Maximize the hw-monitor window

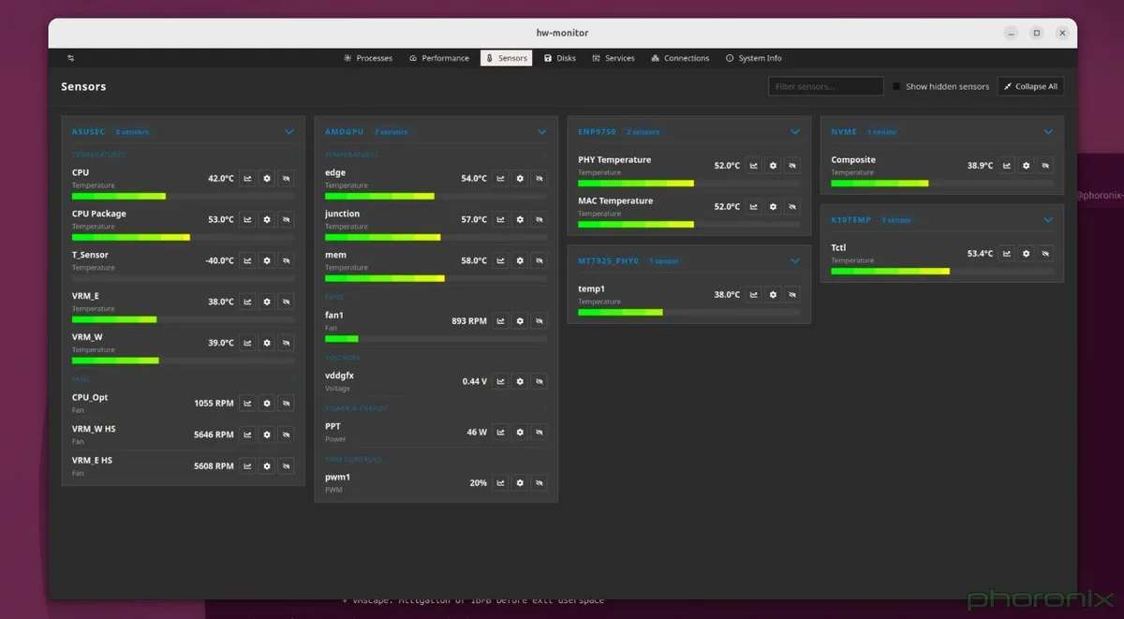coord(1036,33)
